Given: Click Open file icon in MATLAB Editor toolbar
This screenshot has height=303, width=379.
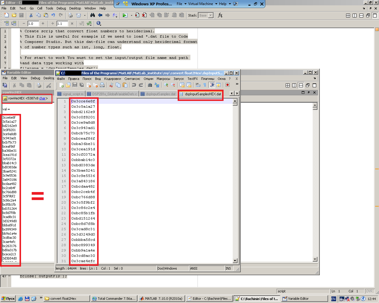Looking at the screenshot, I should (x=14, y=15).
